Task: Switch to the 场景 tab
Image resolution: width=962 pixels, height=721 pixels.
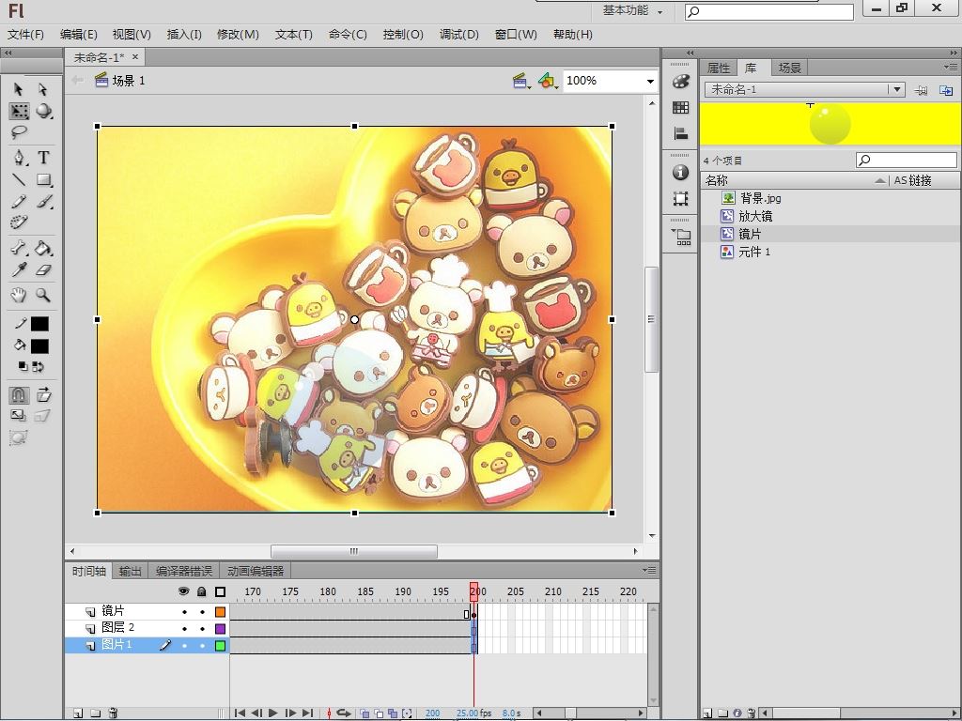Action: (789, 68)
